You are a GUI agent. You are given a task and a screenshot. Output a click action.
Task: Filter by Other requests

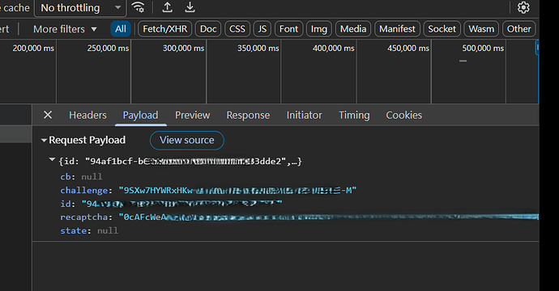point(519,29)
